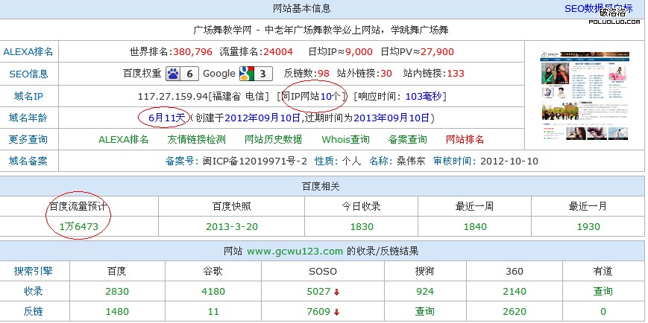
Task: Click the red arrow beside SOSO 5027
Action: 336,292
